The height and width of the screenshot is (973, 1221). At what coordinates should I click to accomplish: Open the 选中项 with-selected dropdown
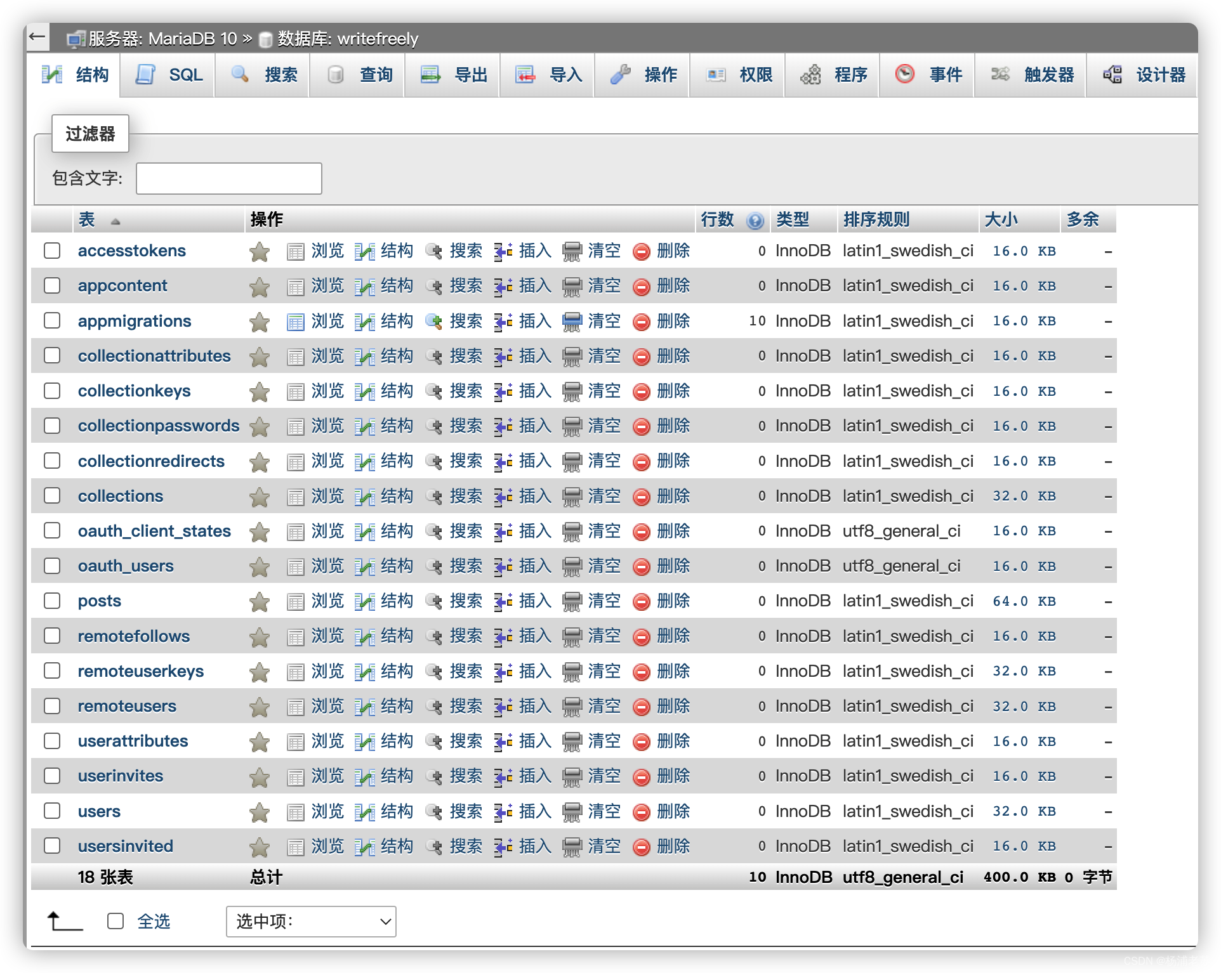pyautogui.click(x=311, y=921)
